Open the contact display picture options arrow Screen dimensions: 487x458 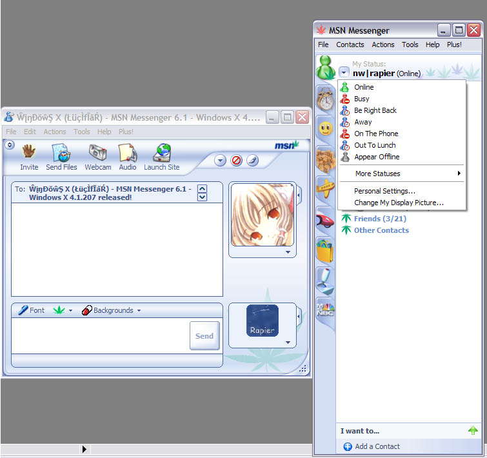pos(288,252)
